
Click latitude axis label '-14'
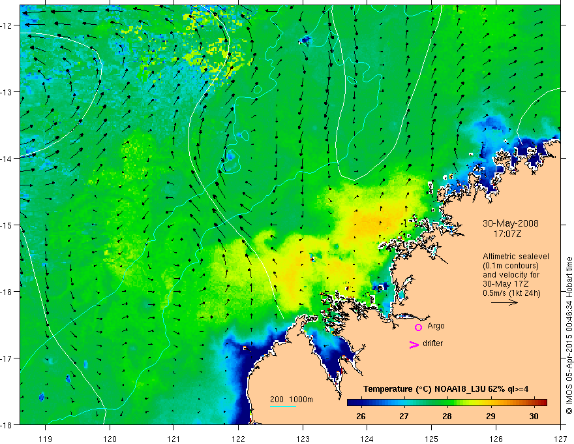[x=7, y=159]
